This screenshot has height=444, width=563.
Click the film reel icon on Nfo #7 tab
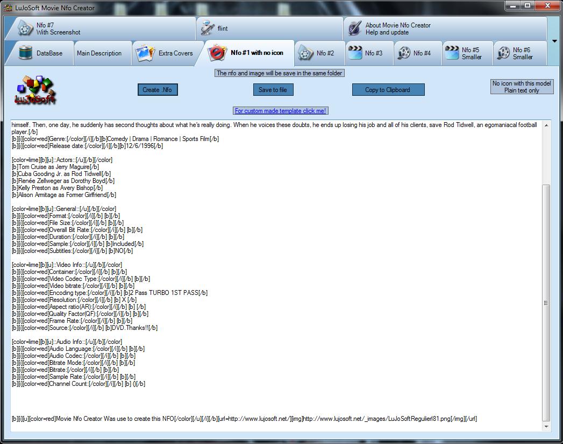tap(25, 29)
